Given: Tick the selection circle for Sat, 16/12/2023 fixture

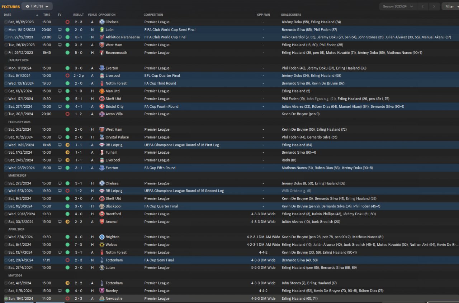Looking at the screenshot, I should click(x=6, y=22).
